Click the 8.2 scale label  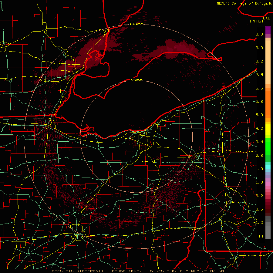(259, 61)
